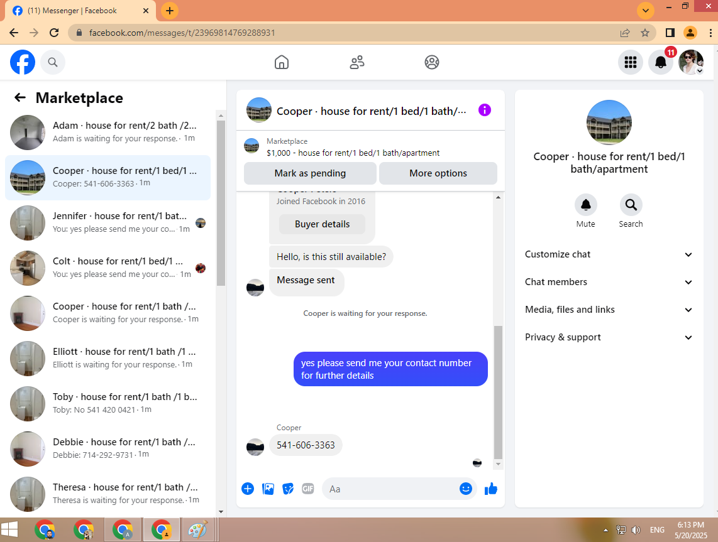Screen dimensions: 718x542
Task: Open the notifications bell icon
Action: point(660,62)
